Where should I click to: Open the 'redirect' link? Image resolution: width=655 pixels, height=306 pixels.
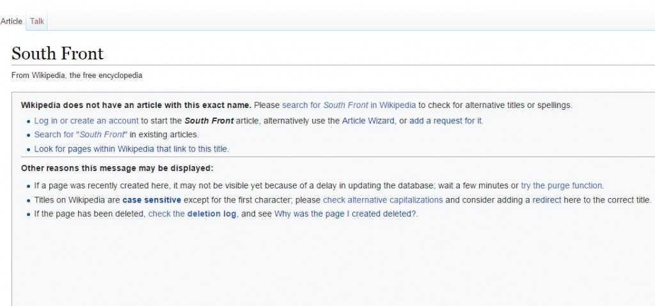point(547,200)
